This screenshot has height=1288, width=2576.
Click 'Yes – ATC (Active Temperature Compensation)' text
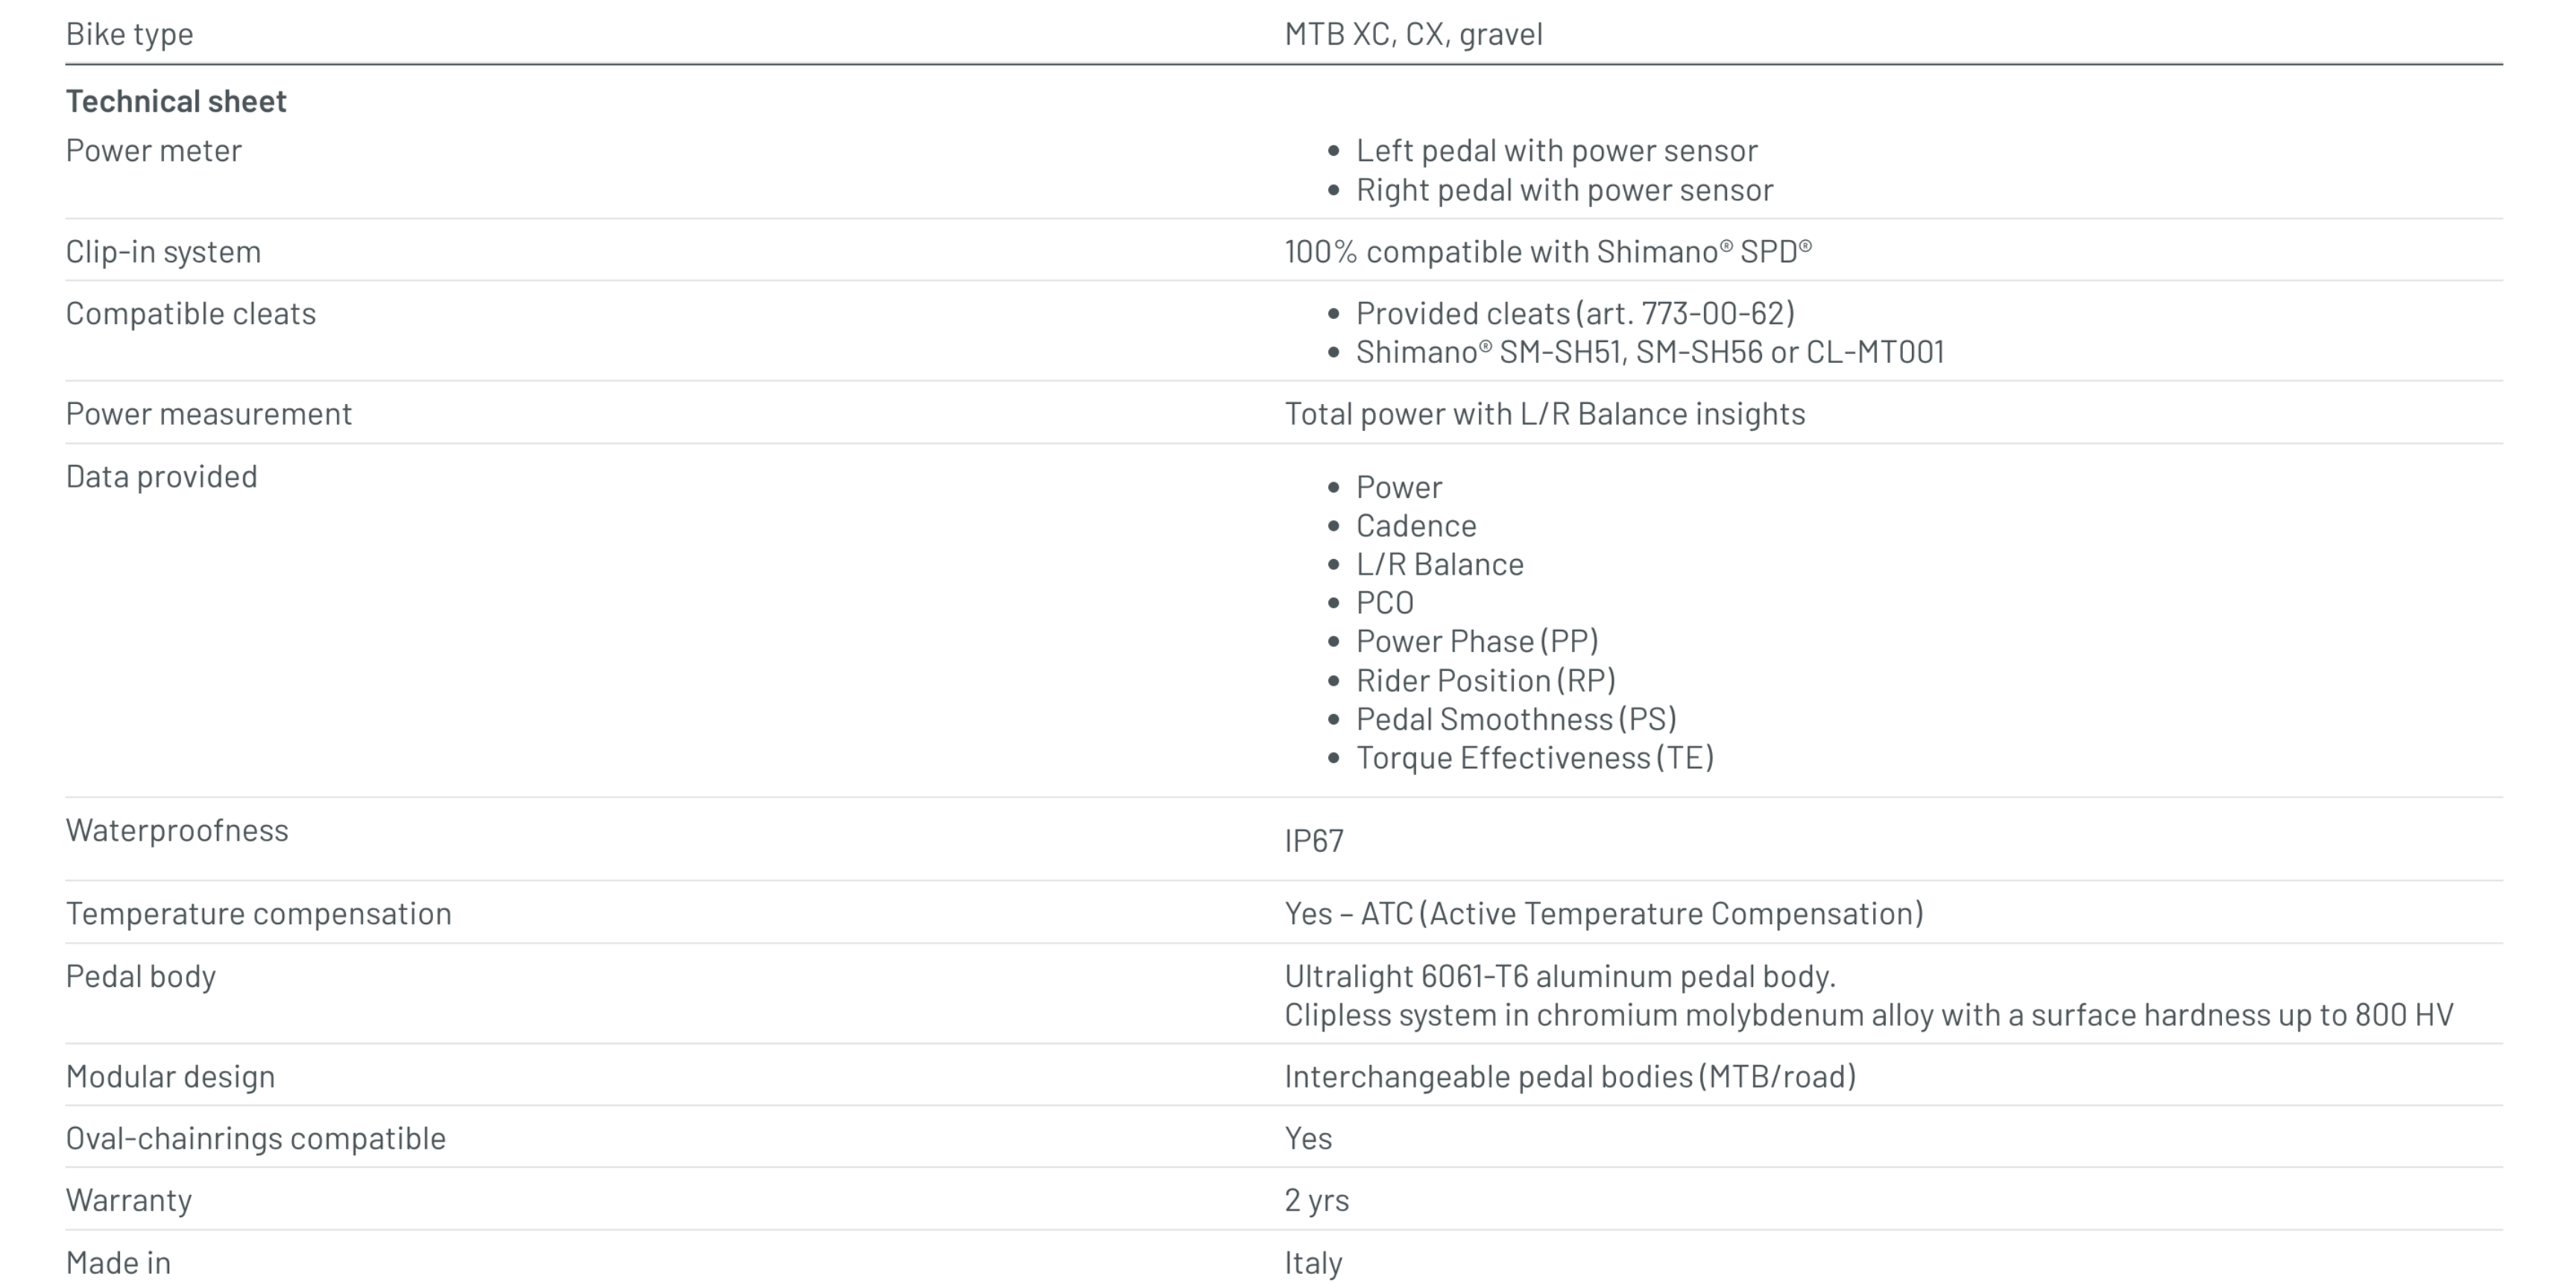[x=1603, y=914]
